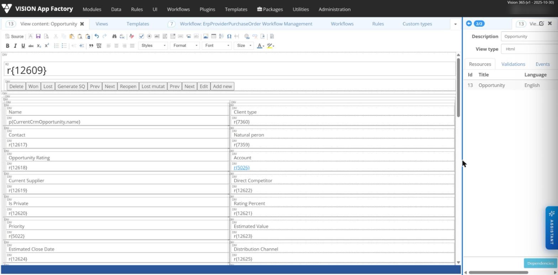Open the text color picker
558x275 pixels.
(260, 46)
